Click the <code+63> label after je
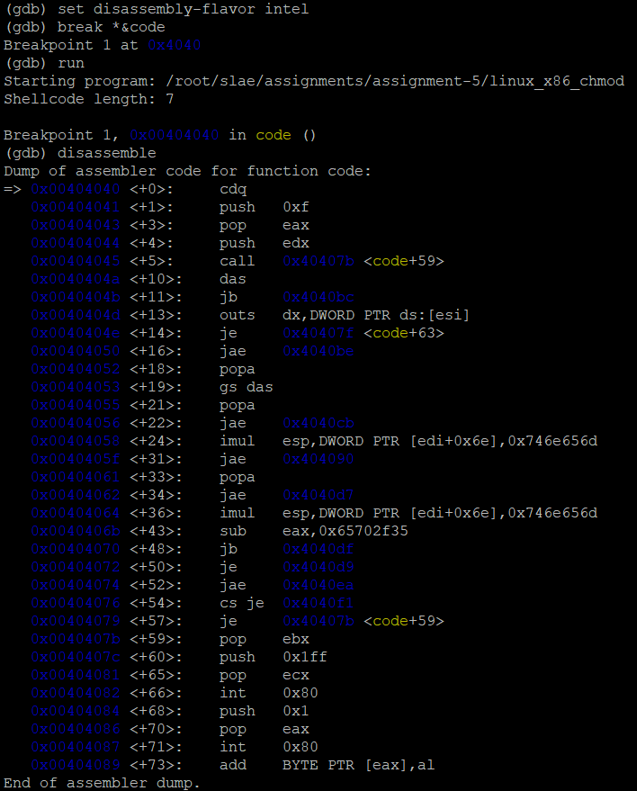 coord(403,333)
